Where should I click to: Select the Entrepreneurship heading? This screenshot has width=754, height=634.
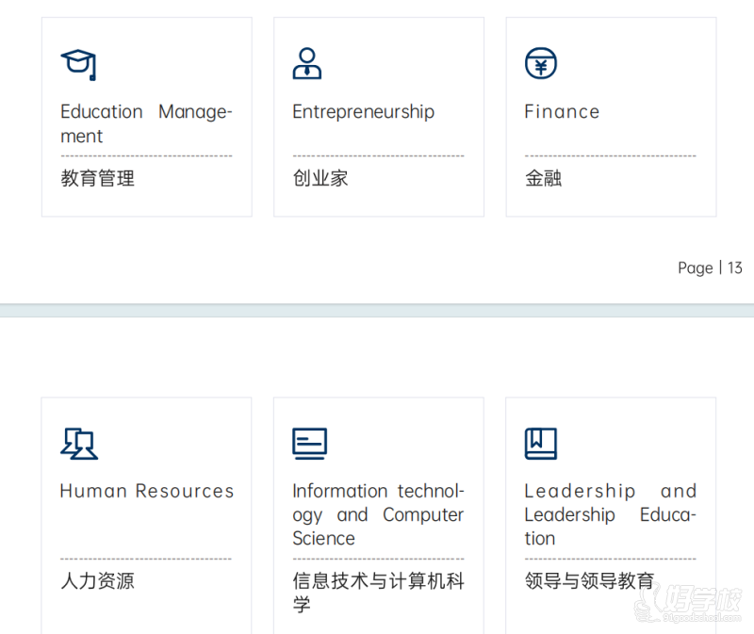[x=363, y=112]
